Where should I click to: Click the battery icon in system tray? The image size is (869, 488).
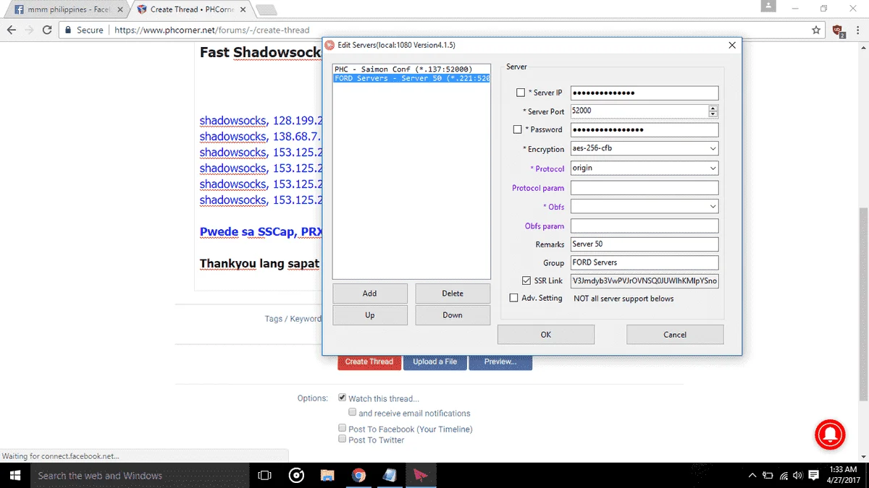768,475
